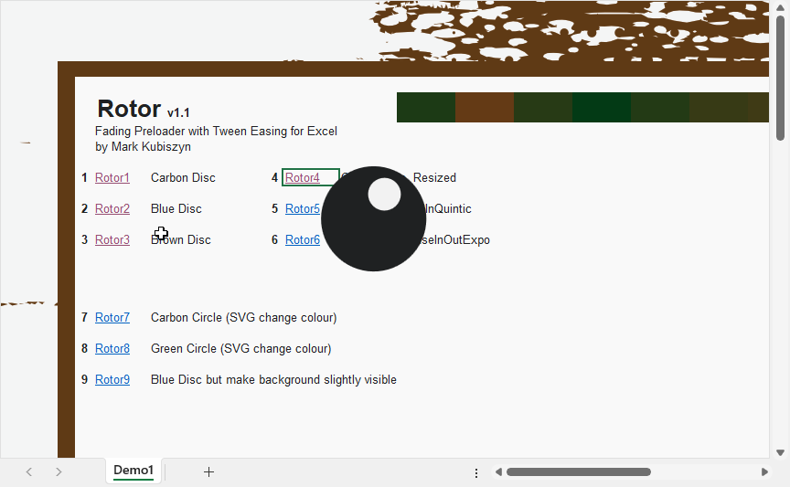Click the Rotor9 hyperlink

pos(112,380)
